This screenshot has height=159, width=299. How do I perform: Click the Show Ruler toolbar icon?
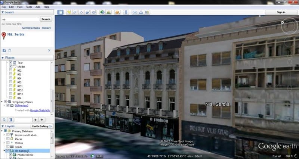tap(125, 12)
